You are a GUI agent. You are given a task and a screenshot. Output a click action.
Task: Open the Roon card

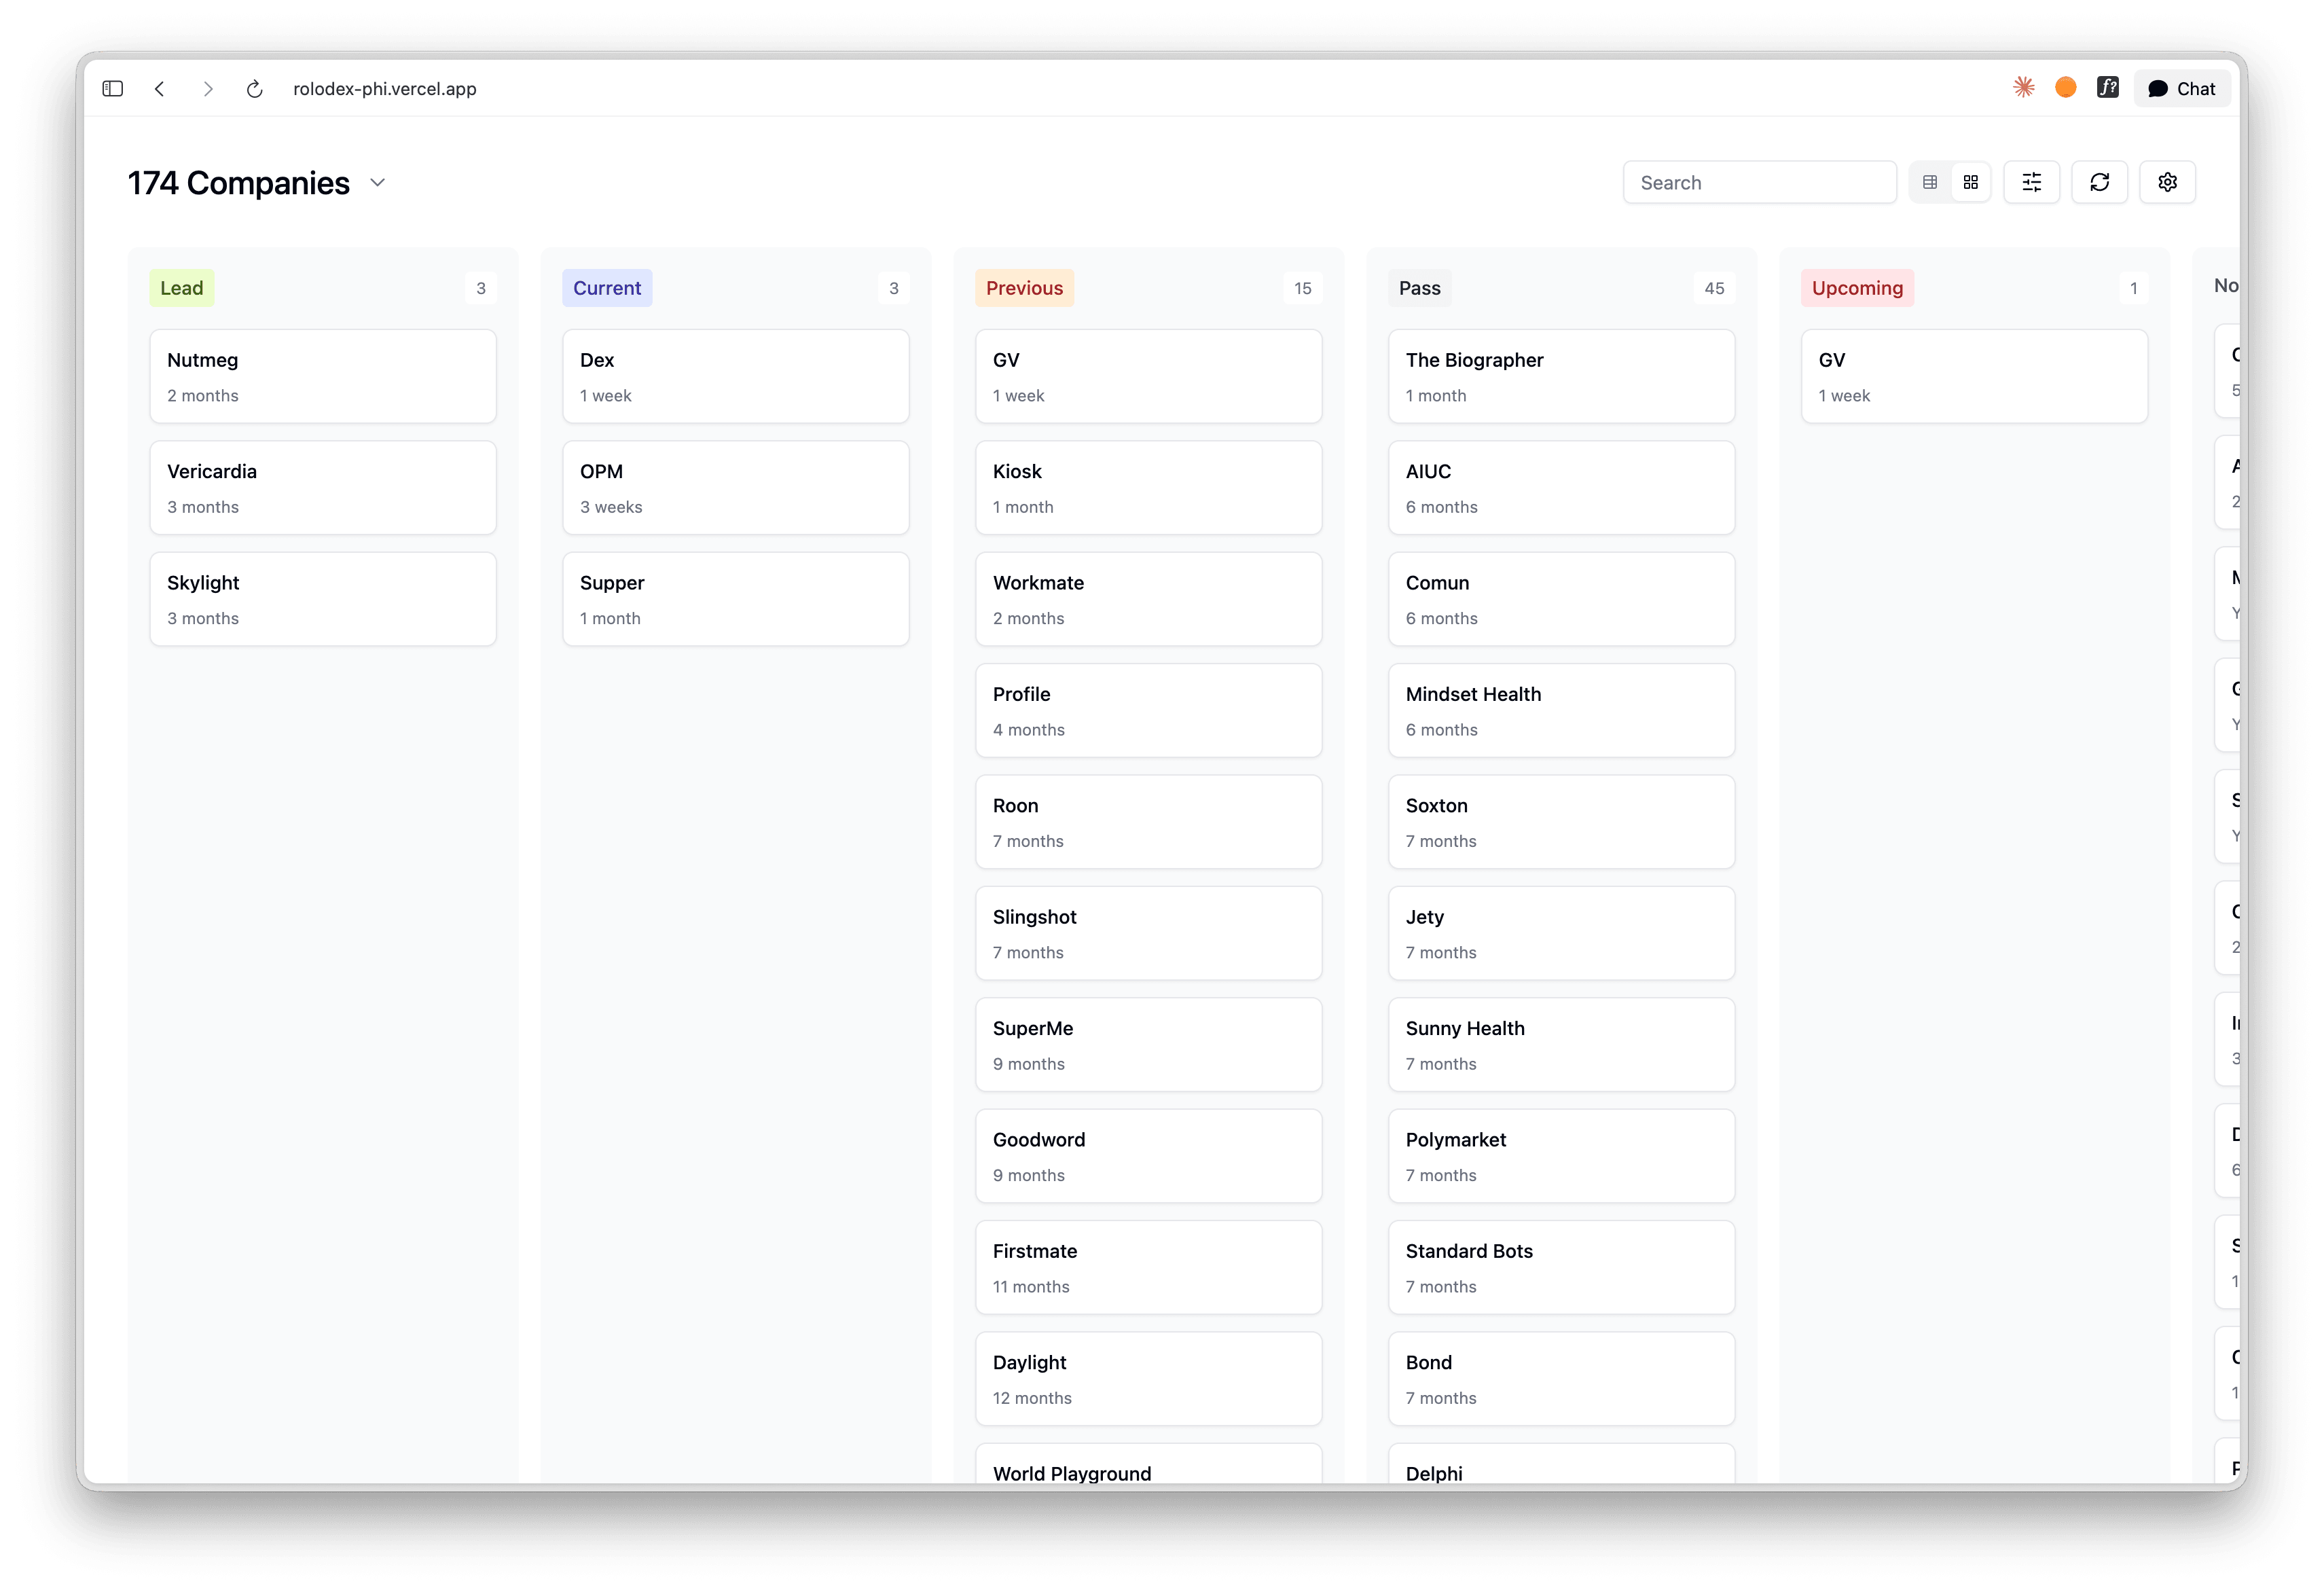(1149, 822)
